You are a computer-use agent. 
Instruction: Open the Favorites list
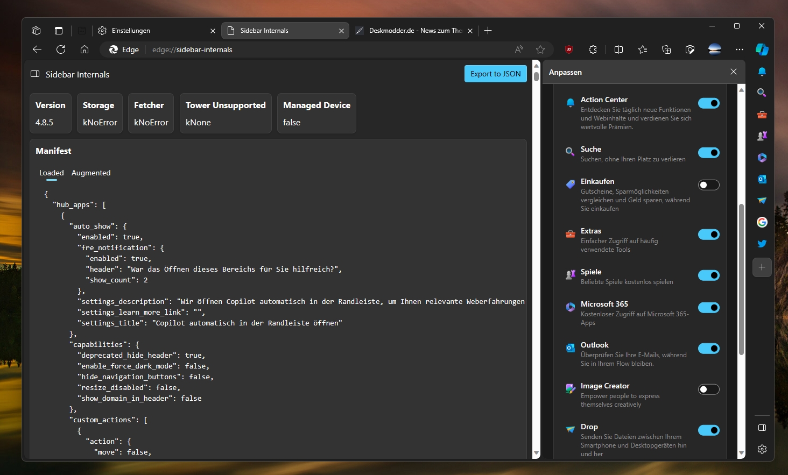tap(643, 49)
